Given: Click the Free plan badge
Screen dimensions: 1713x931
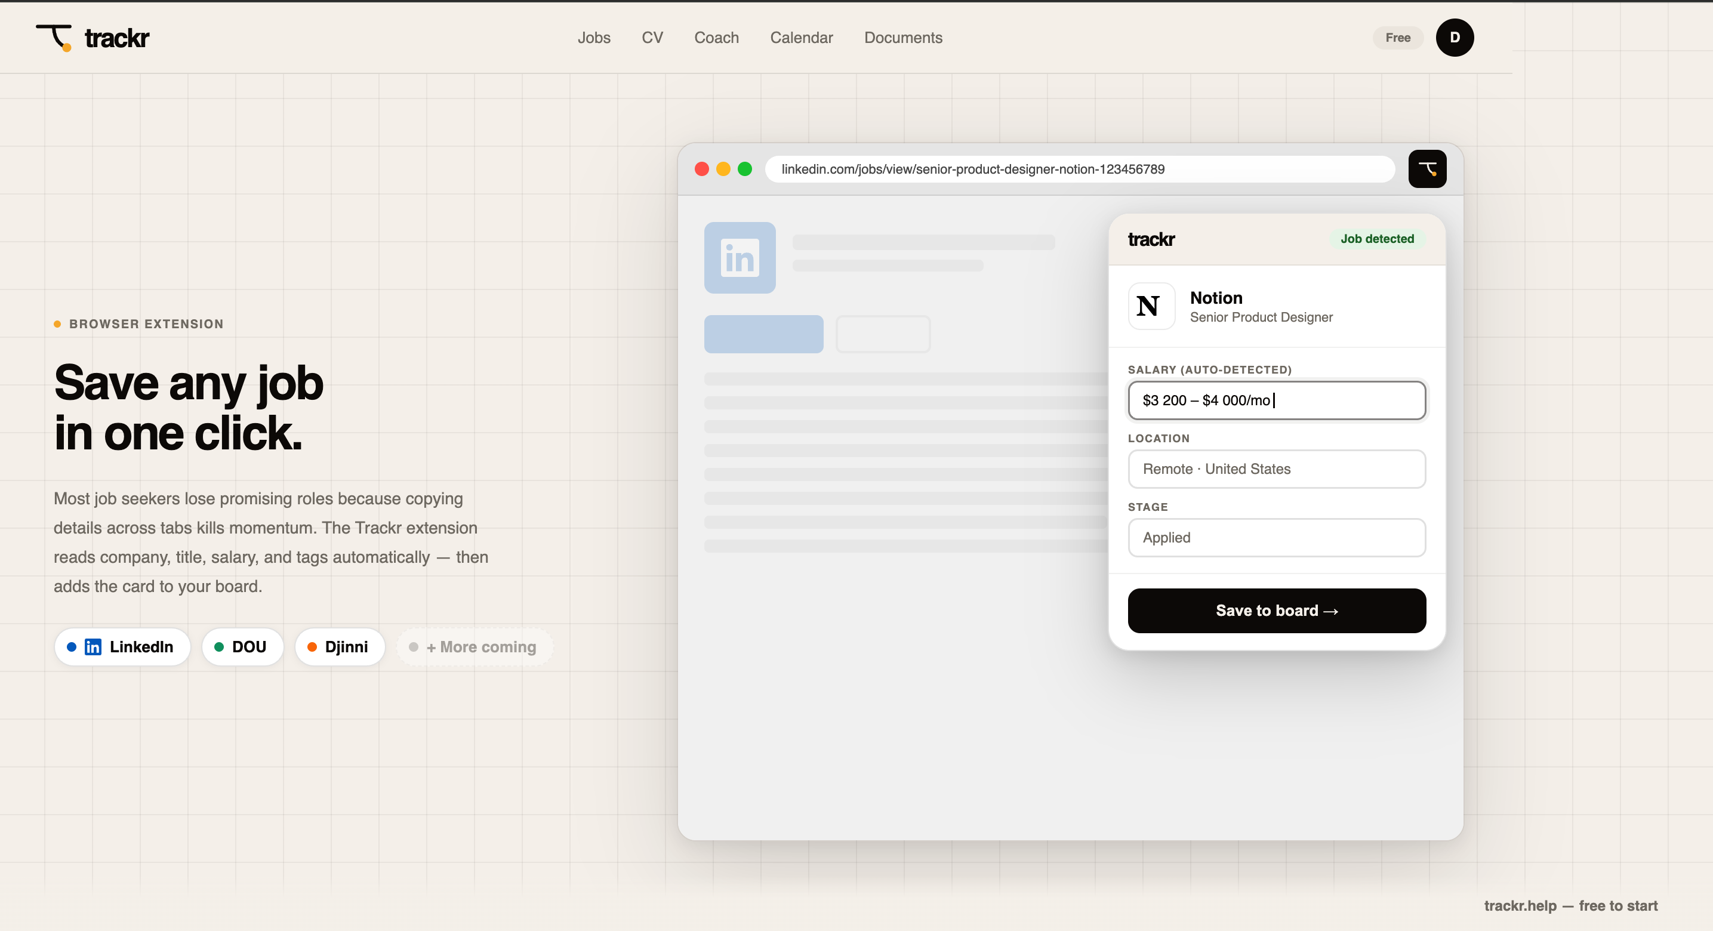Looking at the screenshot, I should [1398, 38].
